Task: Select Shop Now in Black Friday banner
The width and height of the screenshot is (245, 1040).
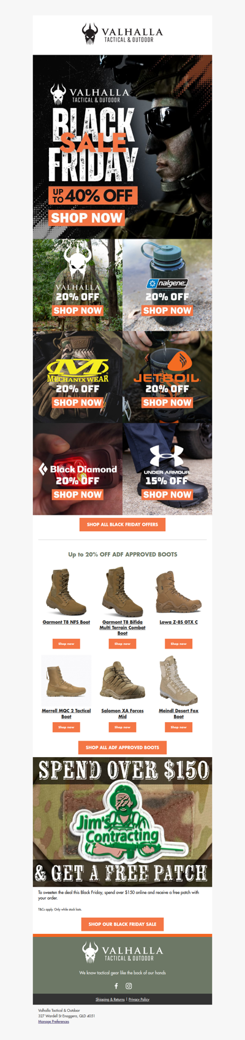Action: tap(86, 218)
